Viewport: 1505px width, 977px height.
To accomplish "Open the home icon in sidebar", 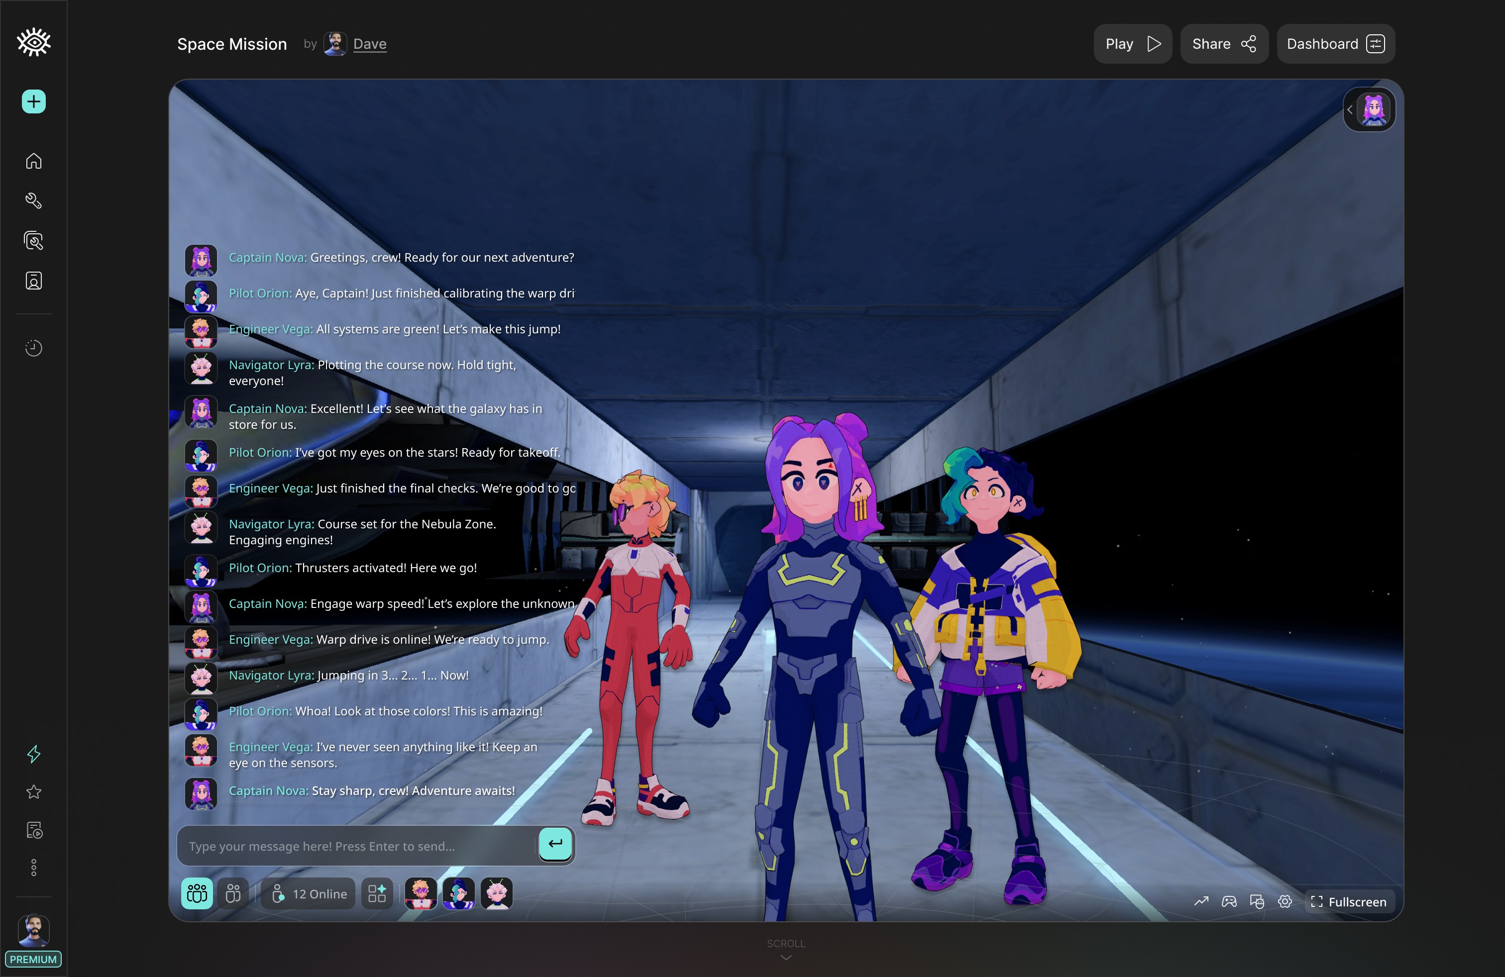I will point(33,161).
